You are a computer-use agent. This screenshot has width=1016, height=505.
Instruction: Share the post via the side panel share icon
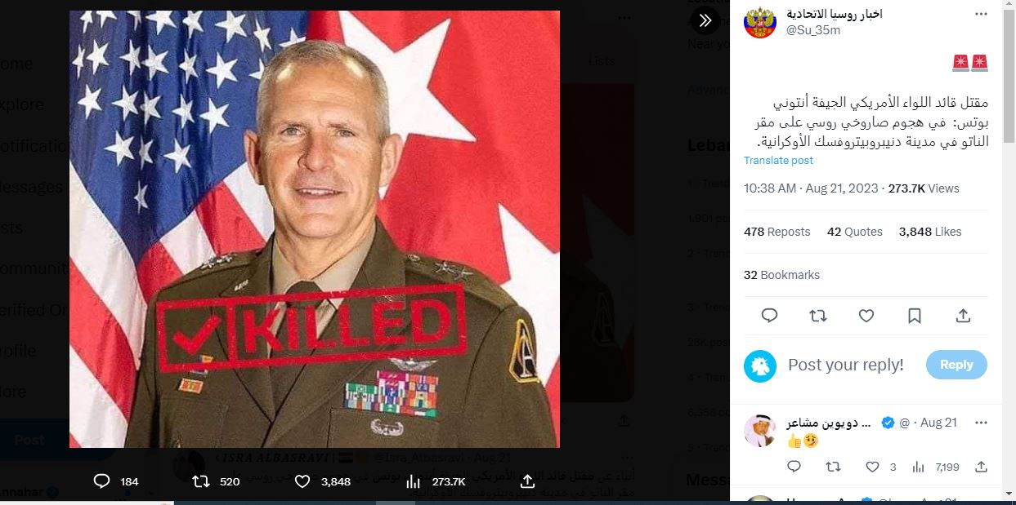[x=963, y=316]
